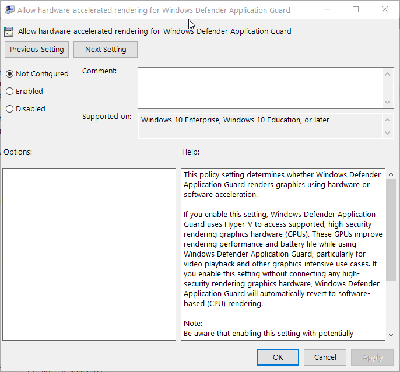Click the help text 'This policy setting determines'
This screenshot has height=372, width=400.
pos(234,175)
